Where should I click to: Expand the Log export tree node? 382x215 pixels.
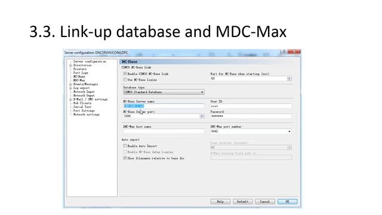[70, 88]
